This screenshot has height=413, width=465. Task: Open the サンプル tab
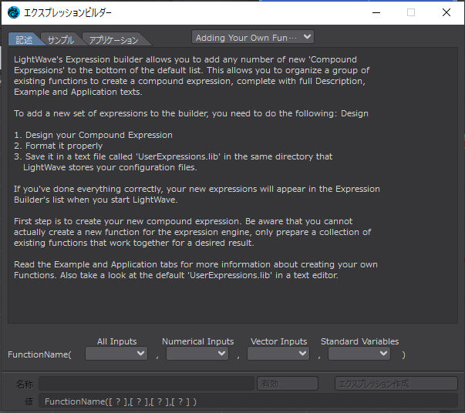[x=60, y=40]
